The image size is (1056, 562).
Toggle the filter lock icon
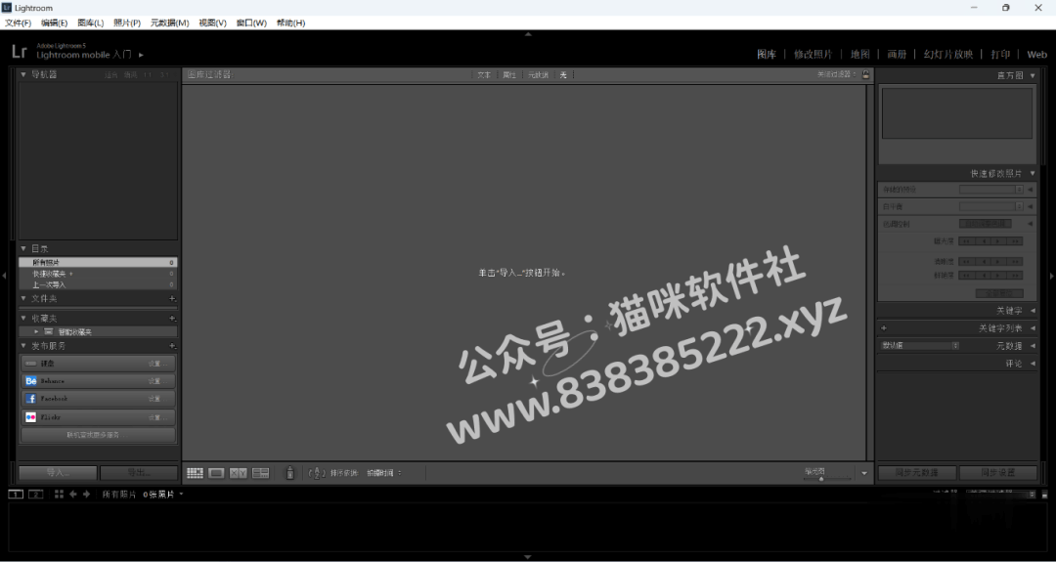tap(865, 74)
